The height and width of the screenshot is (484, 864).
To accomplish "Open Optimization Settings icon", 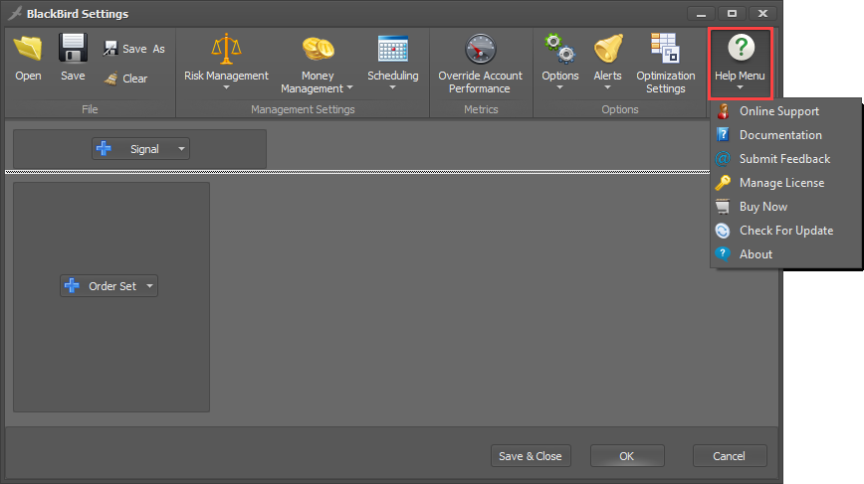I will click(665, 48).
